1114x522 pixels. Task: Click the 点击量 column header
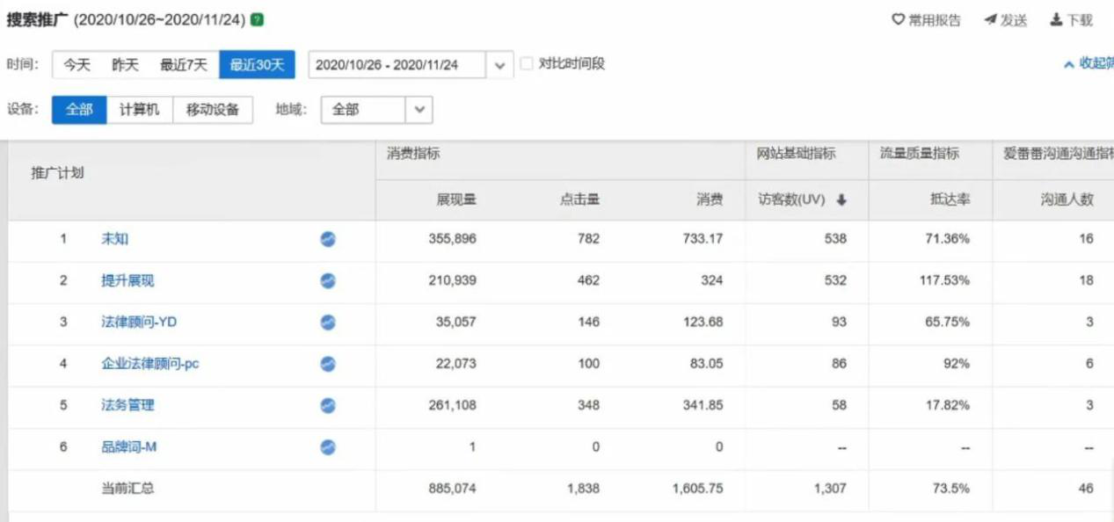[579, 200]
